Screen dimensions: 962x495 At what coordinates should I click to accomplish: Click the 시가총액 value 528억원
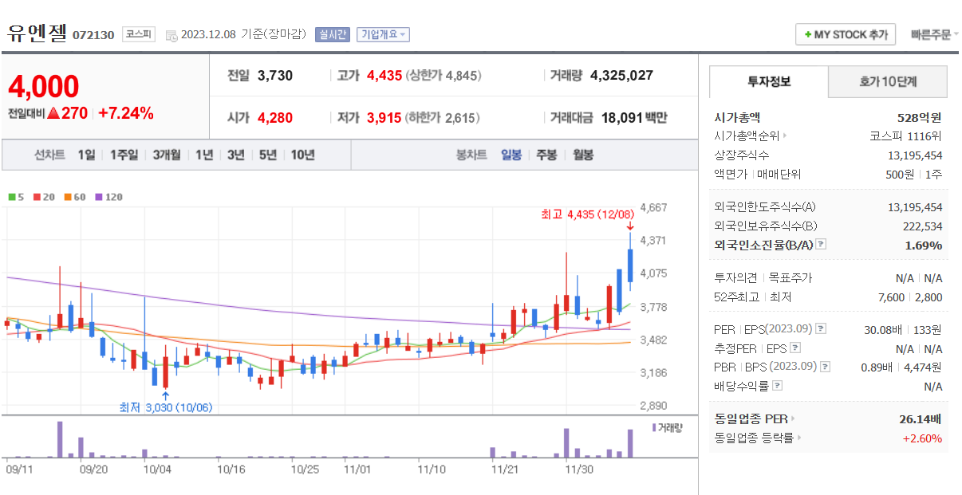tap(919, 117)
